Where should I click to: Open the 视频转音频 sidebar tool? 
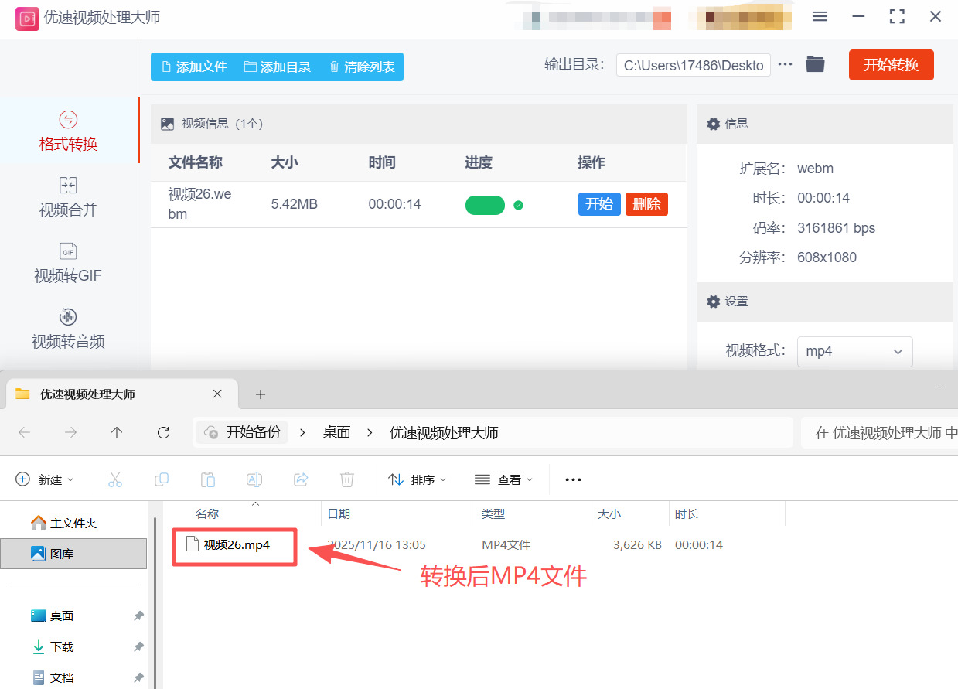(68, 329)
